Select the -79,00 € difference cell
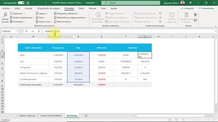Screen dimensions: 218x122 coord(102,55)
